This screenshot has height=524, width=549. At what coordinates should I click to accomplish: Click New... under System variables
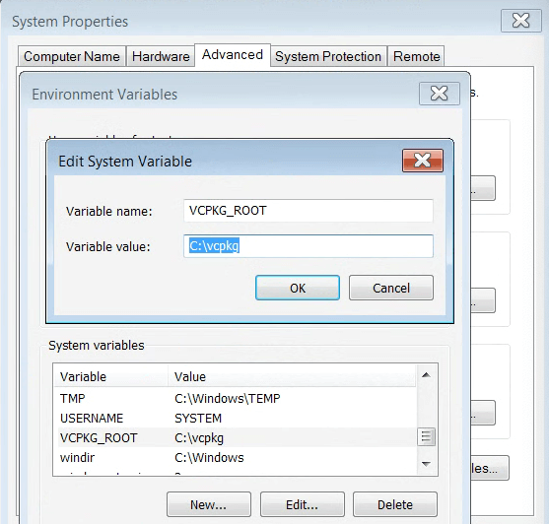pos(209,504)
